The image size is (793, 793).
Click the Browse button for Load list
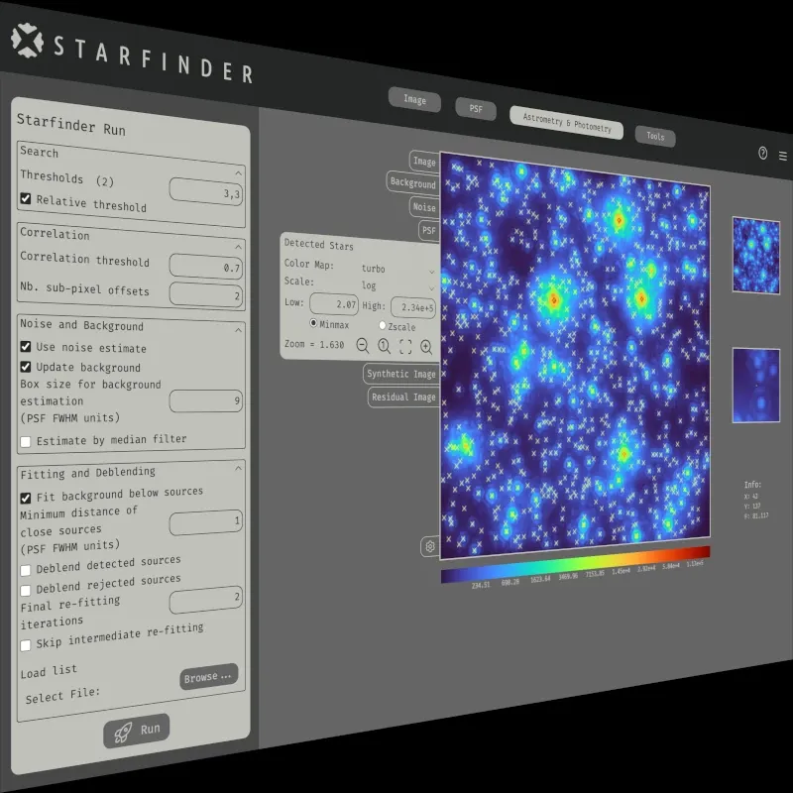[x=208, y=677]
